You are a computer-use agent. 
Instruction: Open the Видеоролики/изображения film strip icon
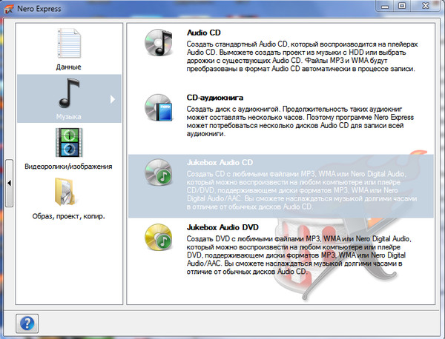[x=69, y=142]
